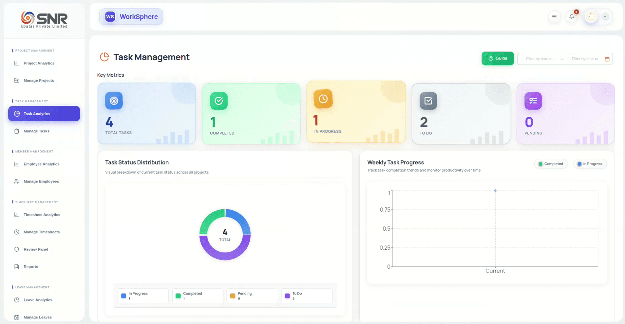625x324 pixels.
Task: Click the Total Tasks target icon
Action: [x=114, y=101]
